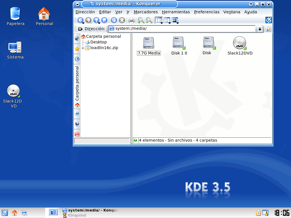Image resolution: width=291 pixels, height=218 pixels.
Task: Stop loading the page
Action: click(122, 20)
